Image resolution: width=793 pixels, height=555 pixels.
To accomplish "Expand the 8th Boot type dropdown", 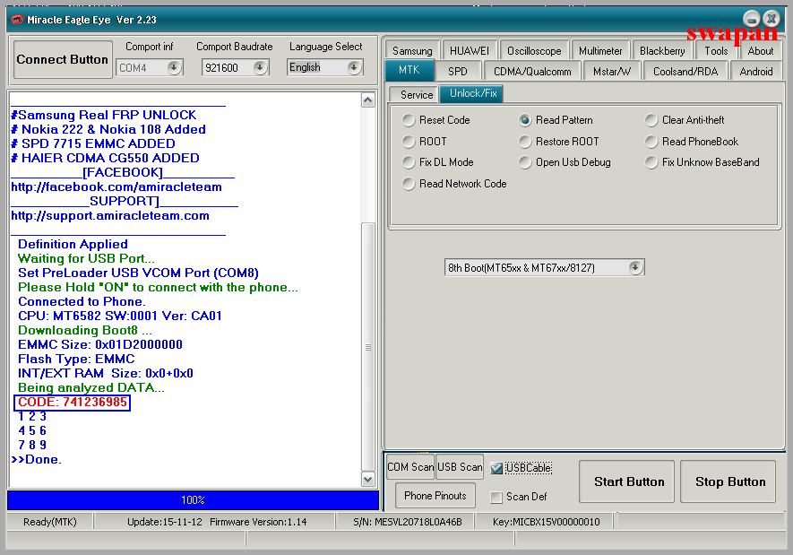I will tap(635, 267).
